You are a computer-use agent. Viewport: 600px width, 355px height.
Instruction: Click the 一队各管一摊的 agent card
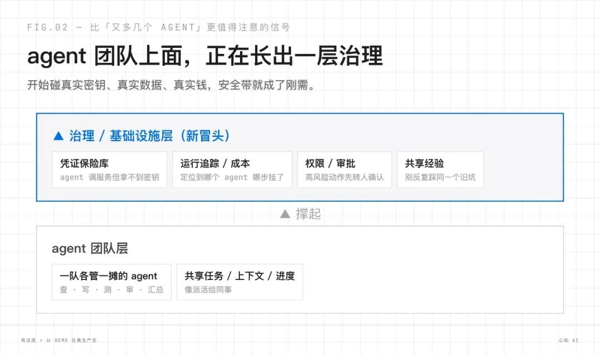[112, 282]
